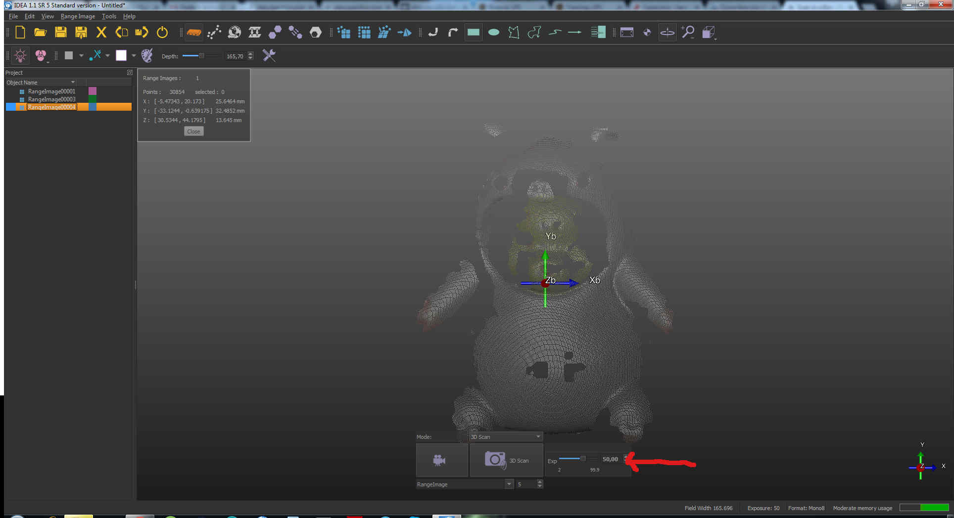Select the polygon selection tool
This screenshot has height=518, width=954.
(514, 33)
